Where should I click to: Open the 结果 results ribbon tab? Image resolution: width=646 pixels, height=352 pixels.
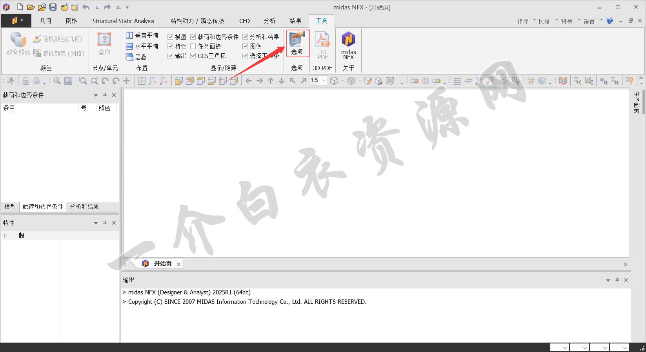point(296,21)
